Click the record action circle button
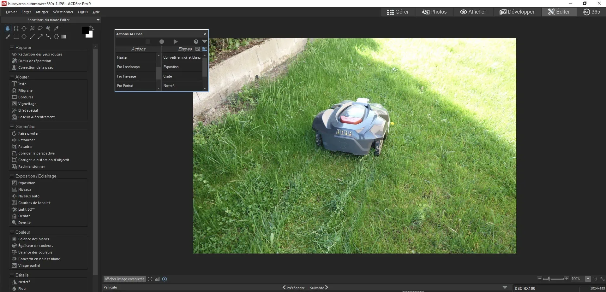This screenshot has width=606, height=292. [x=162, y=42]
